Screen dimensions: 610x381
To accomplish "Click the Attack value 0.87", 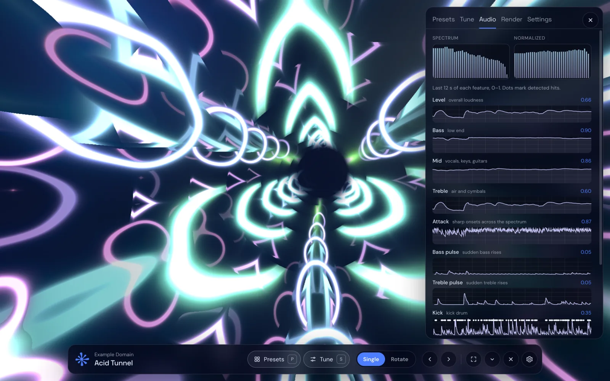I will pyautogui.click(x=586, y=222).
